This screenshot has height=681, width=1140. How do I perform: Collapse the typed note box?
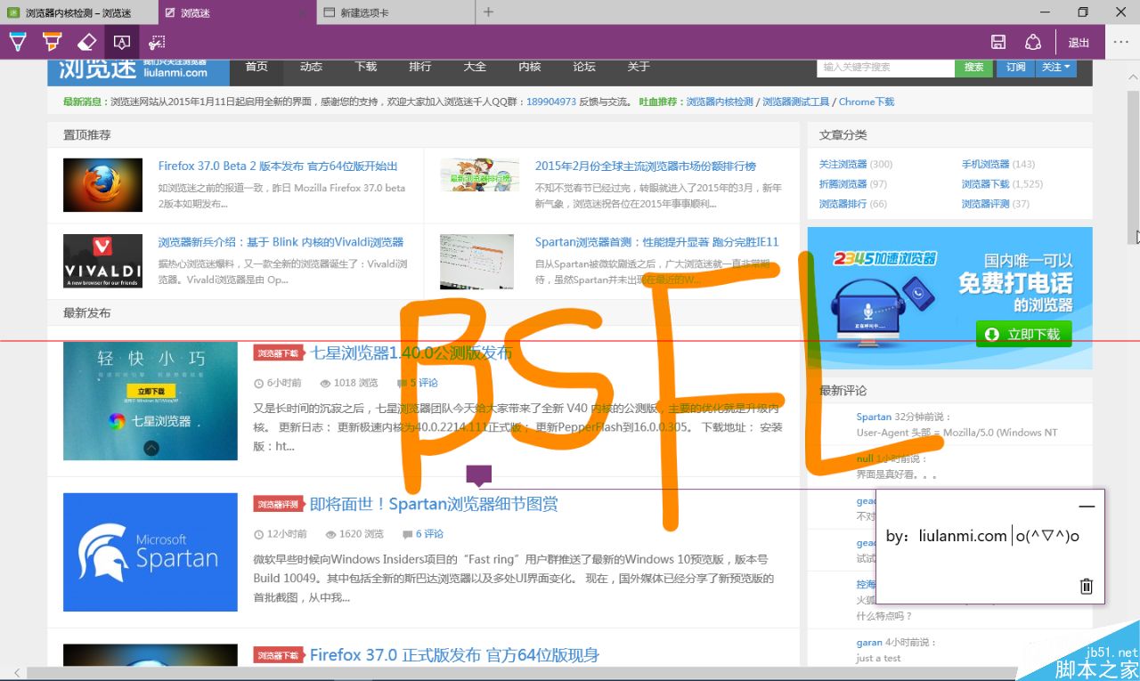coord(1087,507)
